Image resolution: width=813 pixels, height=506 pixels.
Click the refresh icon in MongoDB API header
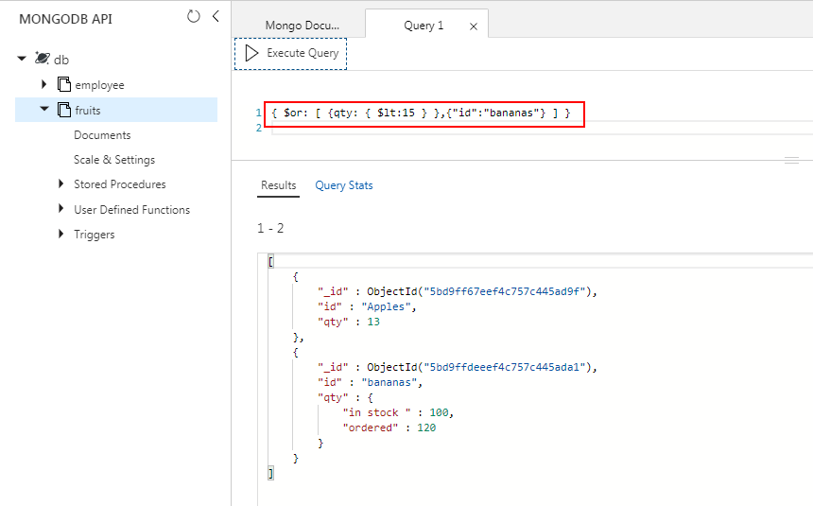point(194,17)
